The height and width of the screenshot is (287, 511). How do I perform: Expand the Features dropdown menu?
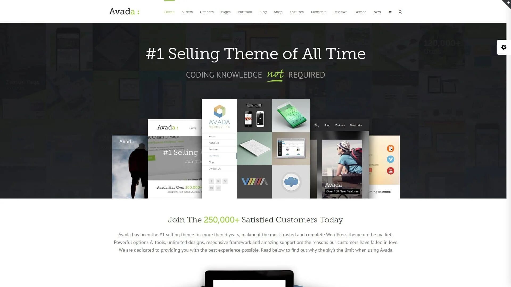click(296, 12)
